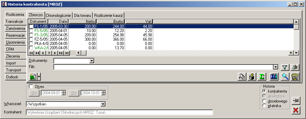Expand the Dokumenty dropdown list

tap(91, 61)
